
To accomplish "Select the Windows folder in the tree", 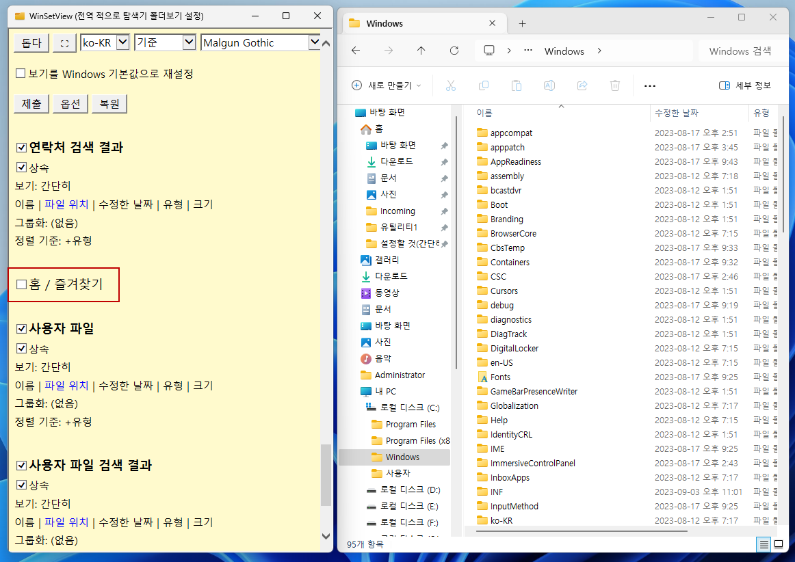I will 395,457.
